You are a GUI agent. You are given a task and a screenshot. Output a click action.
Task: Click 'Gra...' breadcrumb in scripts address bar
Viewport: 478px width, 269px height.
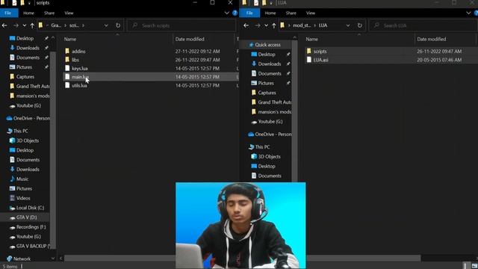point(56,25)
